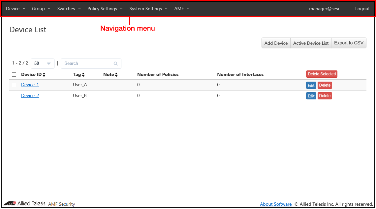The image size is (376, 209).
Task: Click the Add Device button
Action: (x=276, y=43)
